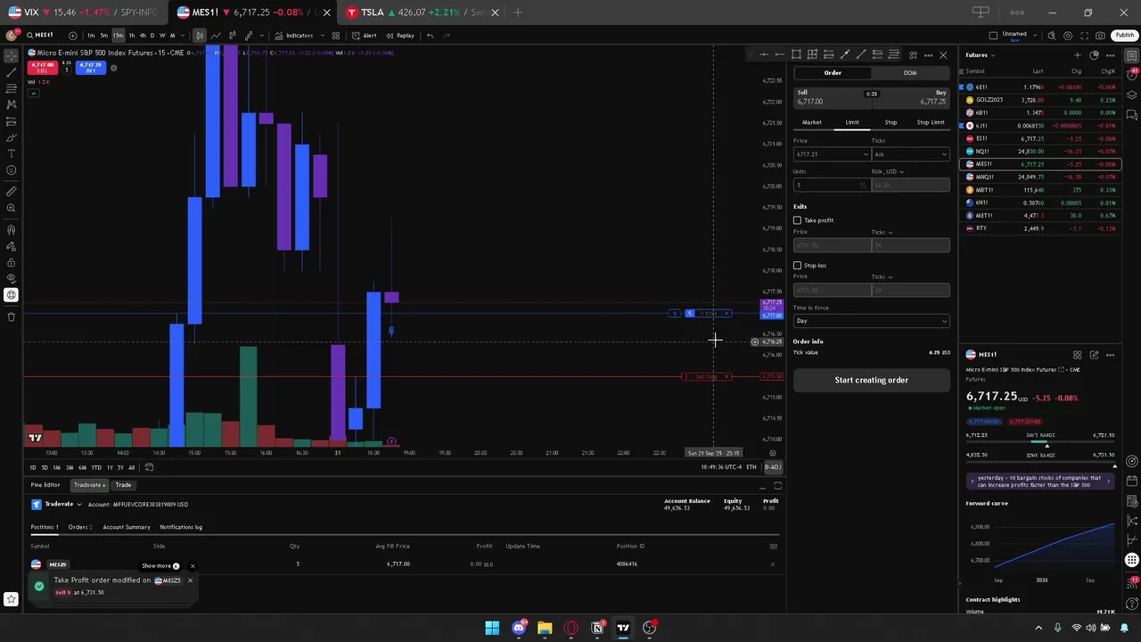The image size is (1141, 642).
Task: Switch to Account Summary tab
Action: (127, 527)
